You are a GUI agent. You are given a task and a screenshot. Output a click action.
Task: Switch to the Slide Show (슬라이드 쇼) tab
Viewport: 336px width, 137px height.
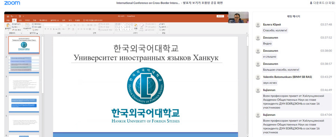pyautogui.click(x=55, y=20)
